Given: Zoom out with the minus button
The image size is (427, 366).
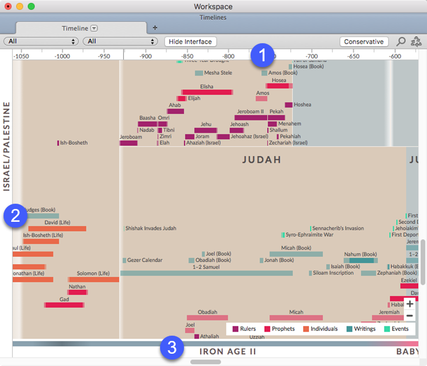Looking at the screenshot, I should tap(409, 316).
